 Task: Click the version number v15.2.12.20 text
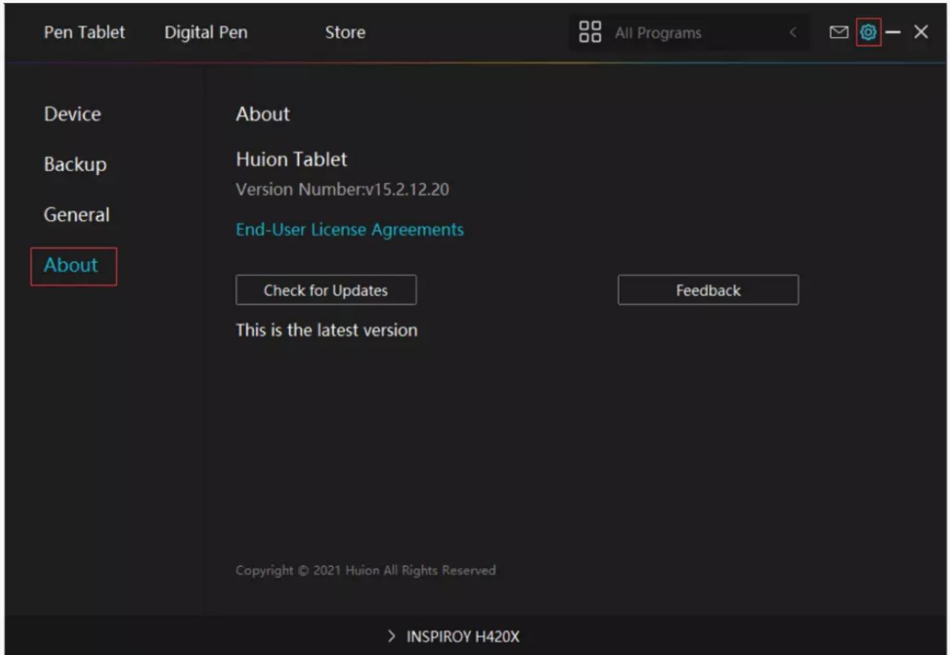pos(342,190)
